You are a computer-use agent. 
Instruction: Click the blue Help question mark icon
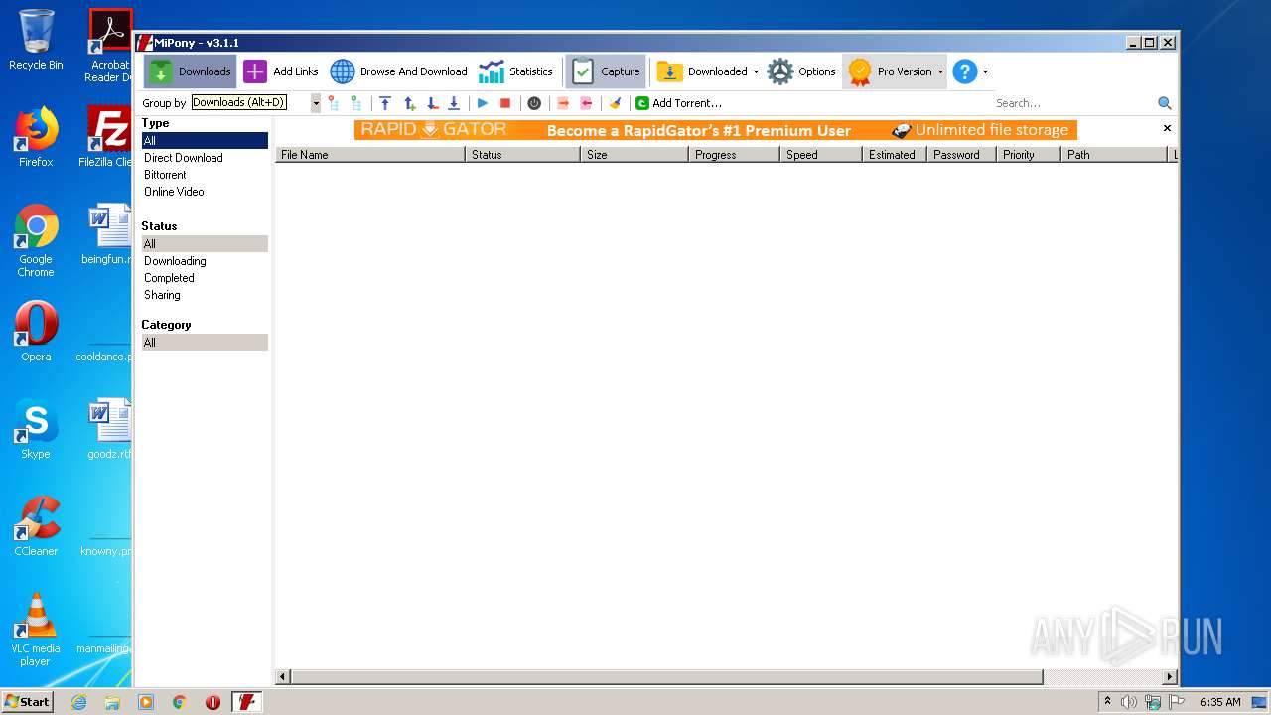click(x=964, y=71)
